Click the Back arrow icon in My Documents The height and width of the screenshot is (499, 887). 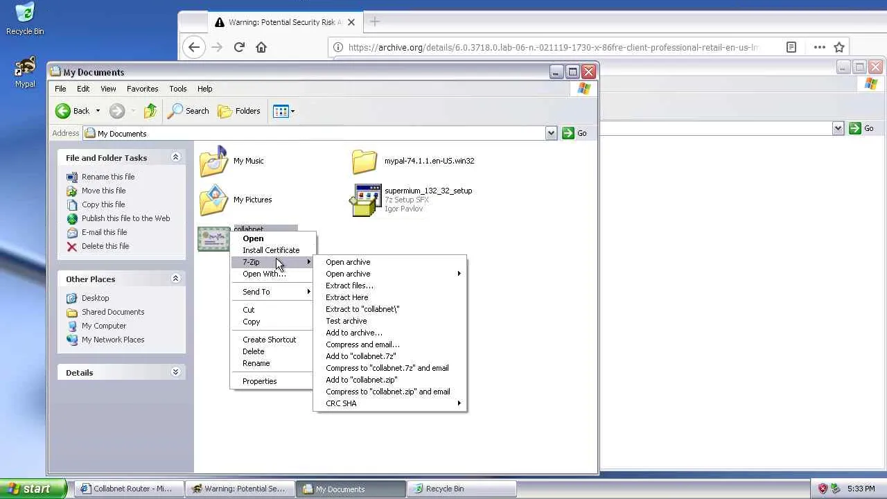click(63, 111)
